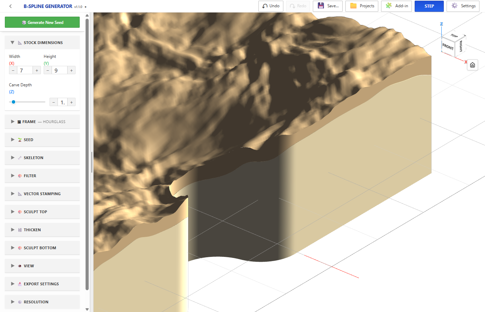Click the back arrow icon
Viewport: 485px width, 312px height.
pyautogui.click(x=10, y=6)
